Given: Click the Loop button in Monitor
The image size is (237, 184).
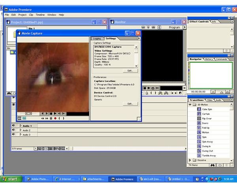Looking at the screenshot, I should [x=153, y=88].
